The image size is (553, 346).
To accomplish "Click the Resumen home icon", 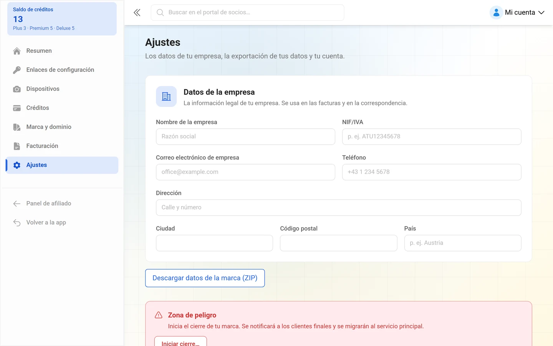I will pyautogui.click(x=17, y=51).
